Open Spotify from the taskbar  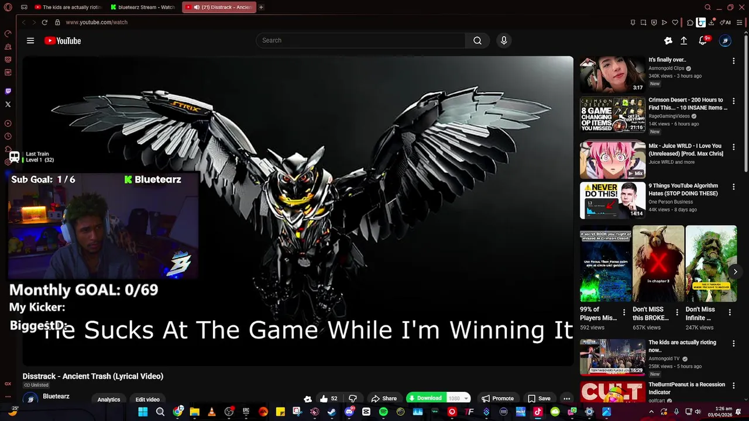tap(383, 412)
